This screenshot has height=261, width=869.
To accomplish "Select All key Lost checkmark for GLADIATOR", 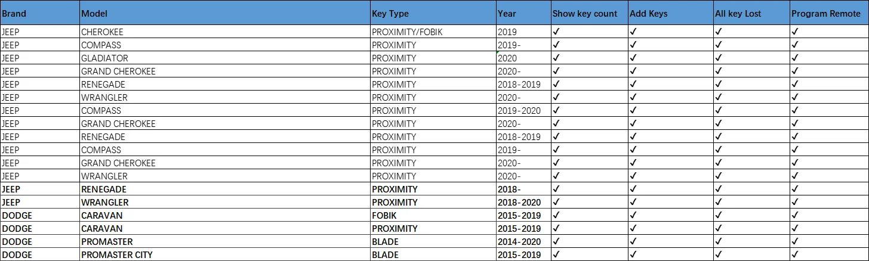I will [x=719, y=58].
